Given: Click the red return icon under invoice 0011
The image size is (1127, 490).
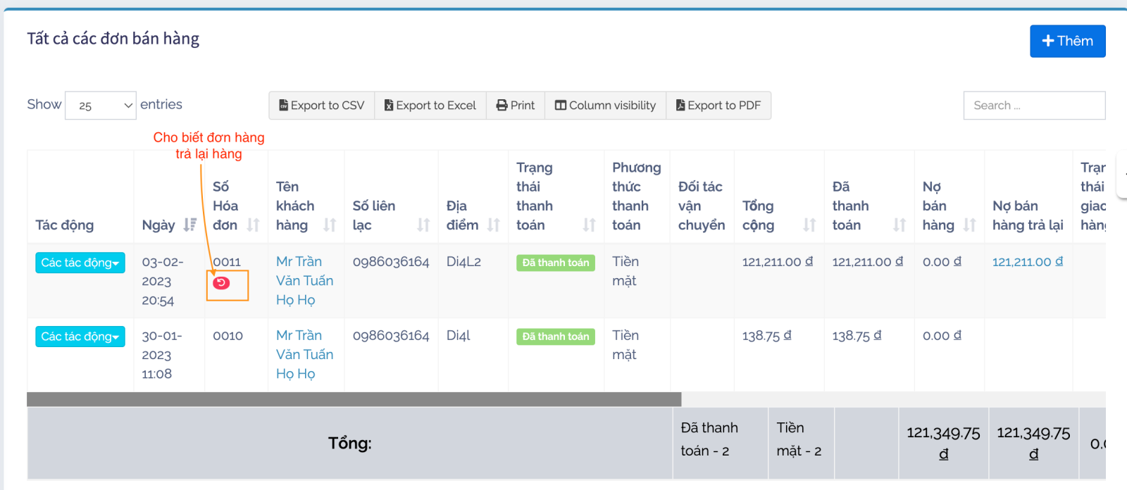Looking at the screenshot, I should (x=221, y=283).
